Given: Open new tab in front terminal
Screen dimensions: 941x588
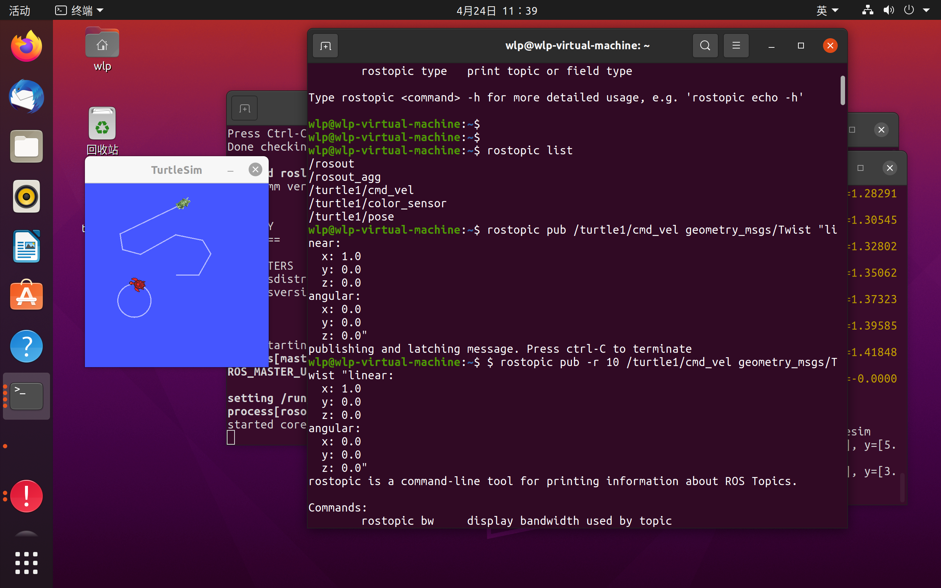Looking at the screenshot, I should pos(325,46).
